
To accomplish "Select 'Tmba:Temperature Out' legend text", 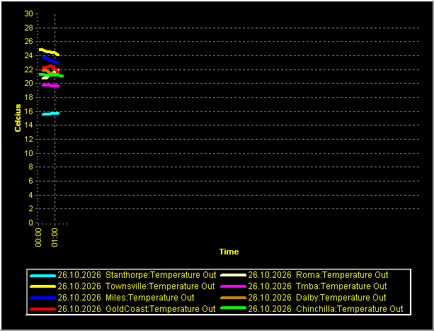I will (341, 286).
